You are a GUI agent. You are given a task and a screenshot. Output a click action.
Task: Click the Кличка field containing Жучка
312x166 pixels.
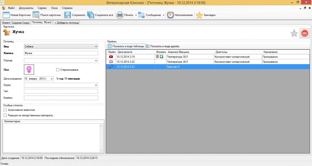(61, 53)
